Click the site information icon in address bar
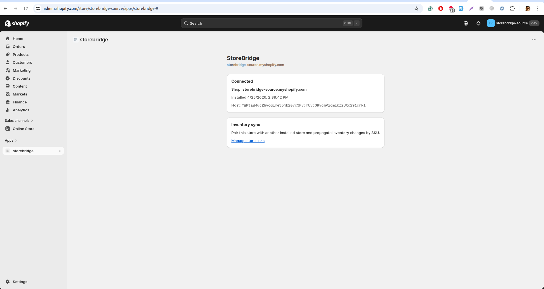The image size is (544, 289). pyautogui.click(x=38, y=8)
